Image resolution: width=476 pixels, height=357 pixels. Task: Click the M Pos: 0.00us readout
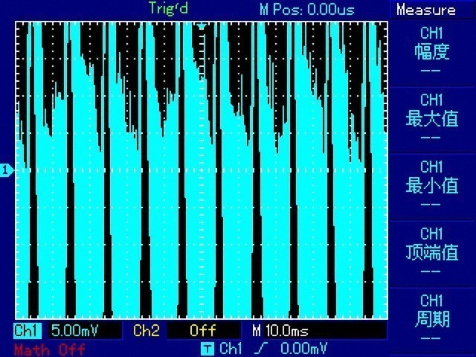coord(306,10)
